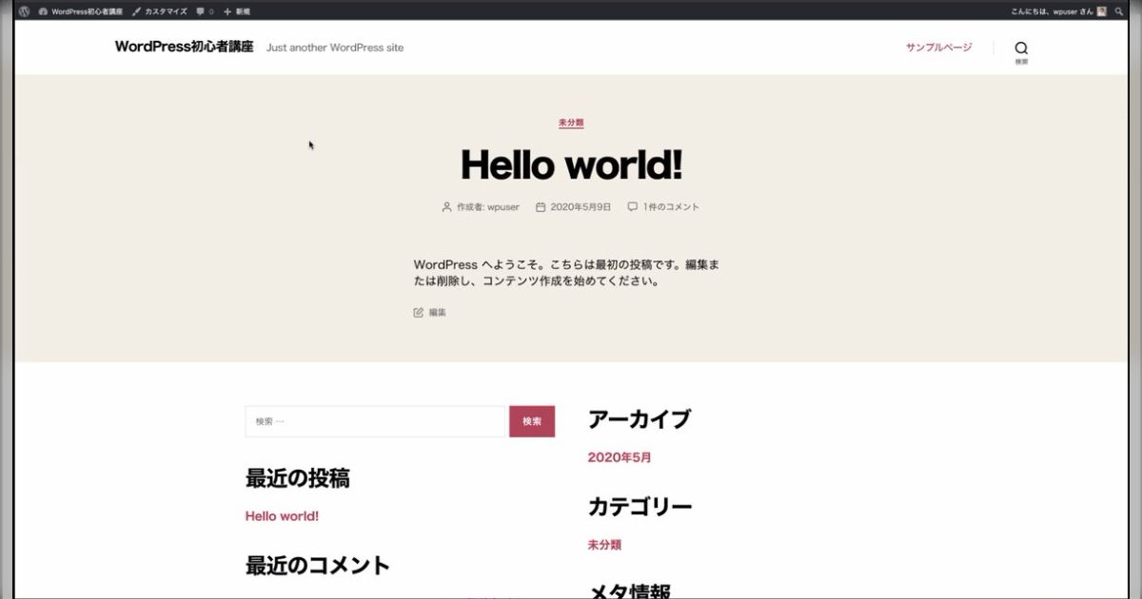Viewport: 1142px width, 599px height.
Task: Open the サンプルページ page link
Action: 939,46
